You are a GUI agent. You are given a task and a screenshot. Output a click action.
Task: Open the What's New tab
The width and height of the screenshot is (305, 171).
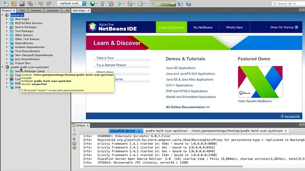pos(234,27)
